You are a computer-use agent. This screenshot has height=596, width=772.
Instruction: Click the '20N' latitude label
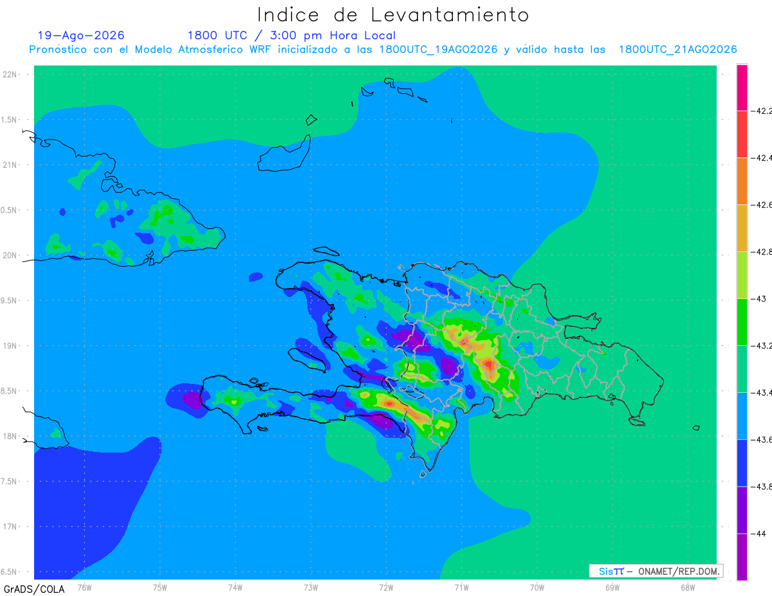pyautogui.click(x=11, y=255)
